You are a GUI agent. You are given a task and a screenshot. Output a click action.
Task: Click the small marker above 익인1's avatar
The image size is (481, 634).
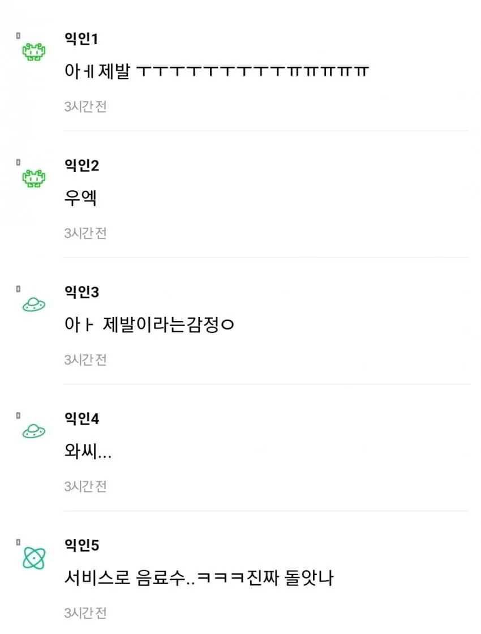click(19, 36)
